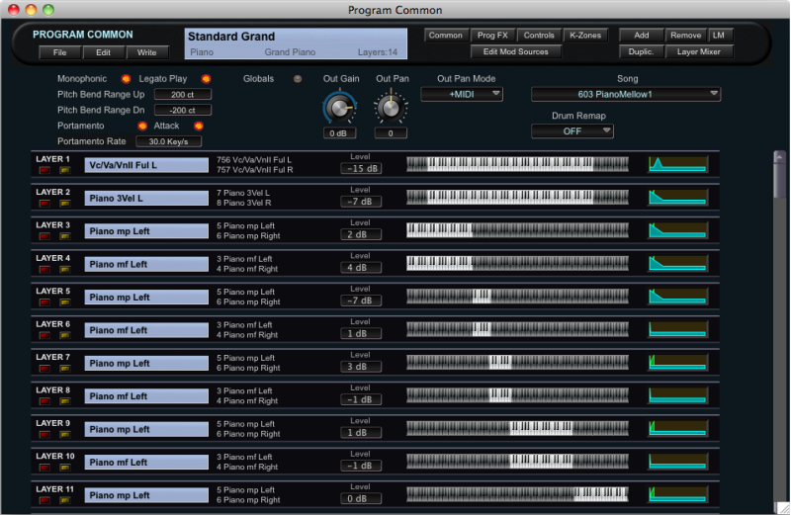Switch to the Prog FX page
This screenshot has height=515, width=791.
(x=492, y=36)
